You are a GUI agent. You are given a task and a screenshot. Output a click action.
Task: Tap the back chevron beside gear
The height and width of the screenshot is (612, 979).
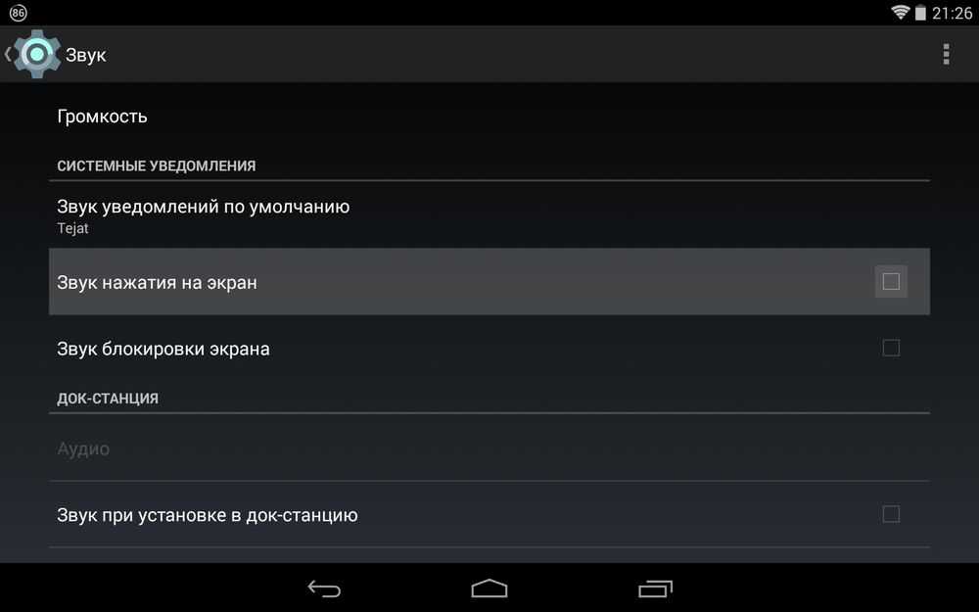click(x=8, y=54)
